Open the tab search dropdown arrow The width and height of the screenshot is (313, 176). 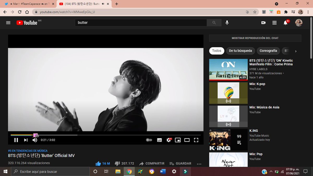click(276, 4)
